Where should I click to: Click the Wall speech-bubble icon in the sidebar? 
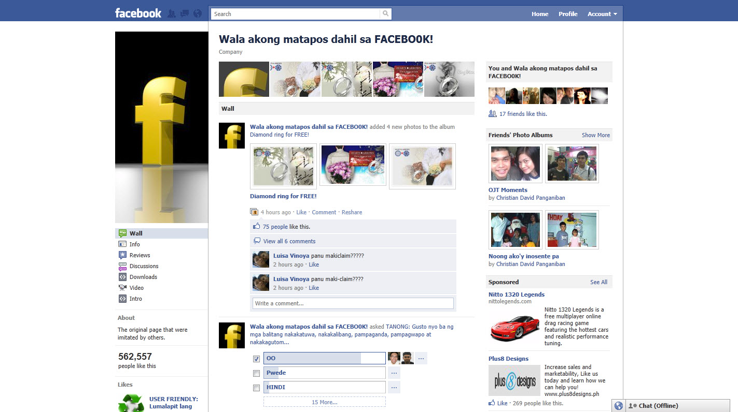(x=122, y=233)
